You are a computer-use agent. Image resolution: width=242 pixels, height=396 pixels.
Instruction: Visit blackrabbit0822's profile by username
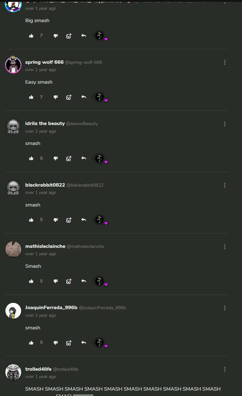(45, 185)
